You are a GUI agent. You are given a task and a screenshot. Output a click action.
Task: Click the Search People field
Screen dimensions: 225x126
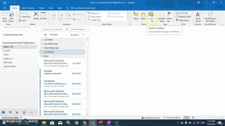click(184, 13)
